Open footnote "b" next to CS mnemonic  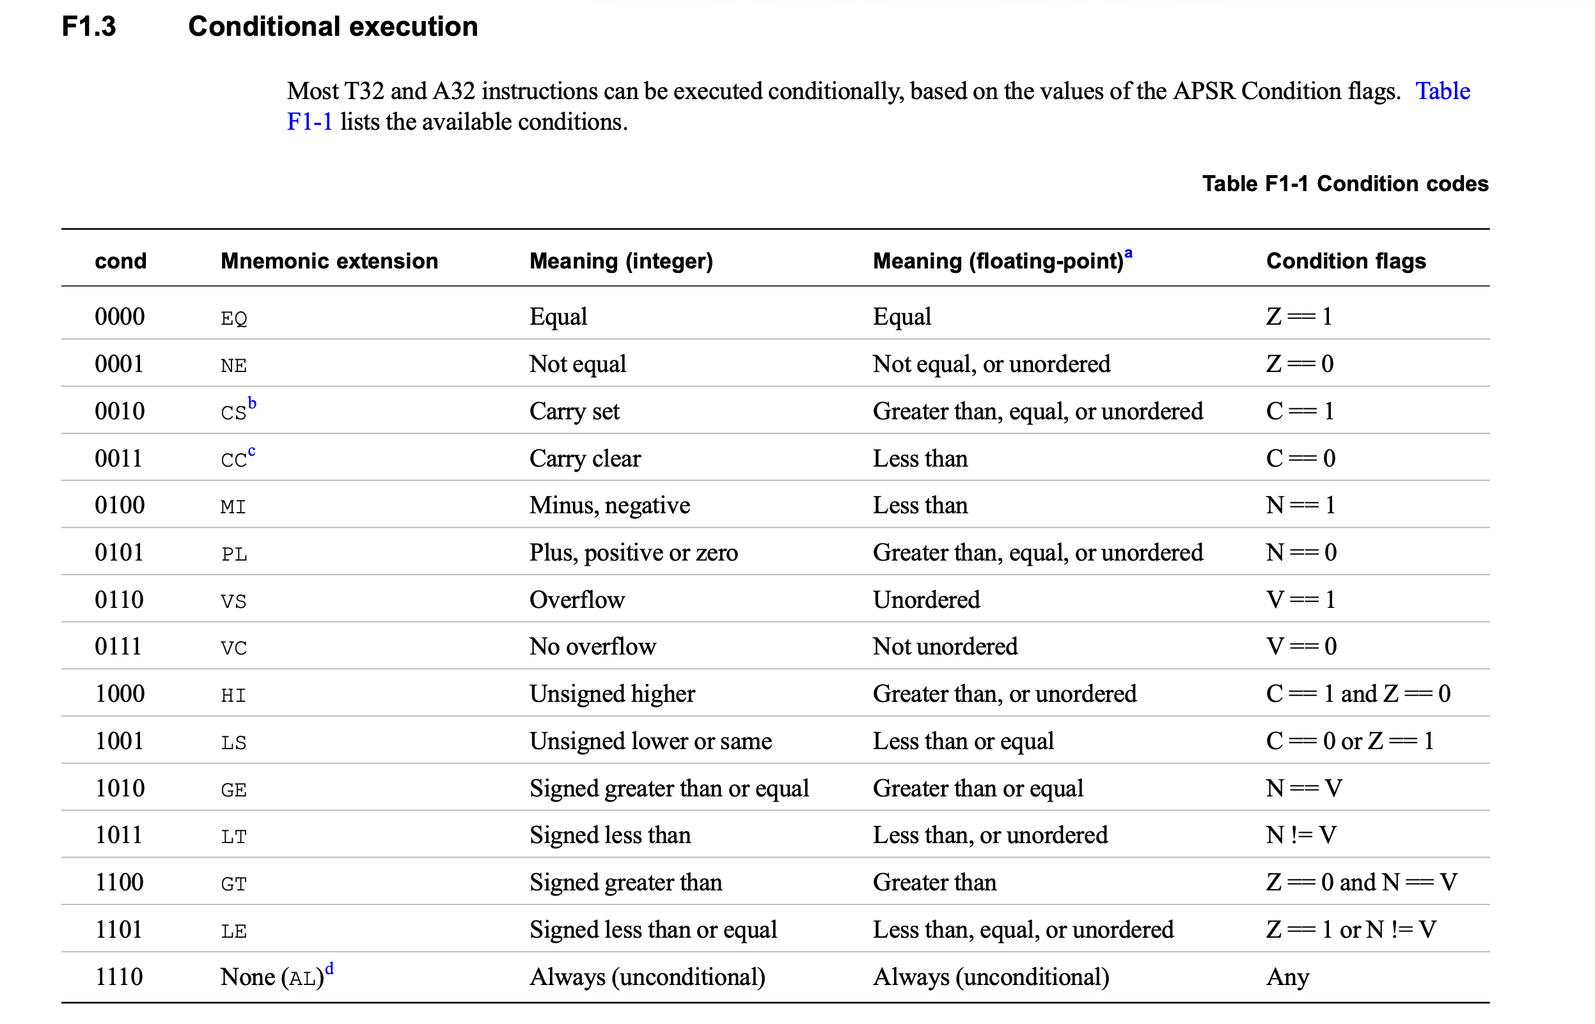pos(252,403)
